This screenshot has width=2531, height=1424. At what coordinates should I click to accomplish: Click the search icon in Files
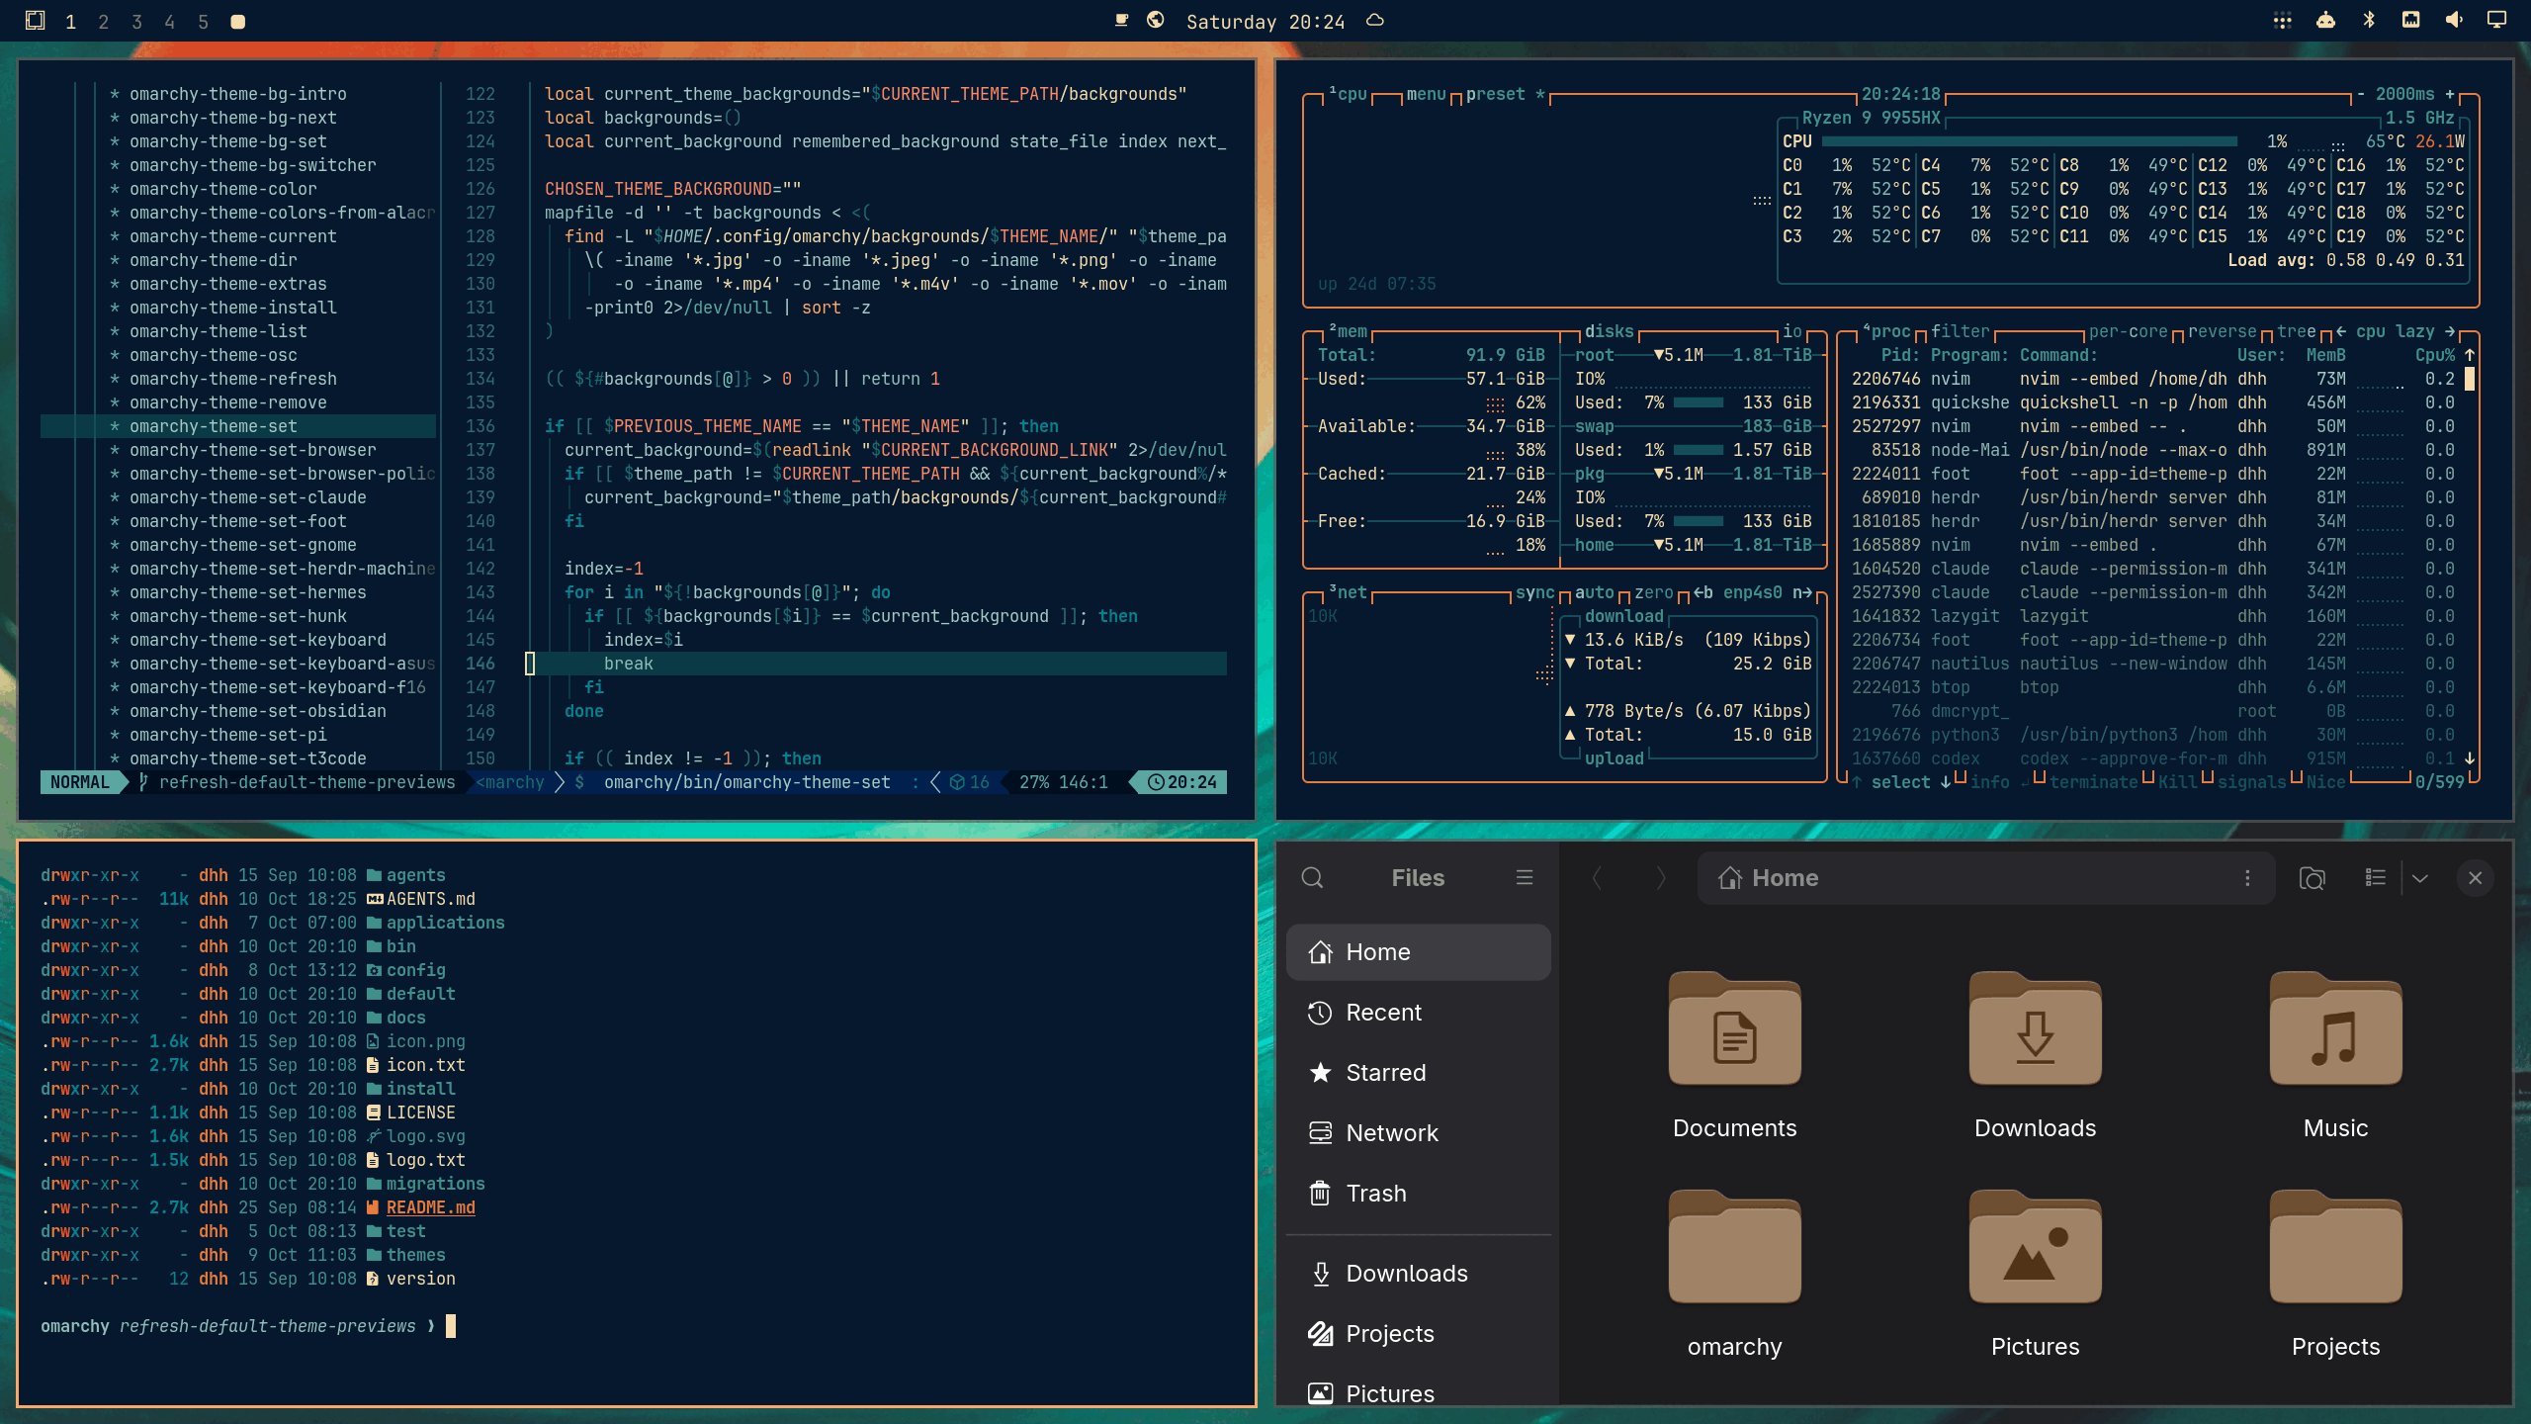(x=1312, y=877)
